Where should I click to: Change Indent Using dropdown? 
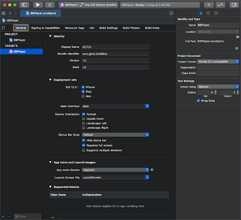point(218,86)
